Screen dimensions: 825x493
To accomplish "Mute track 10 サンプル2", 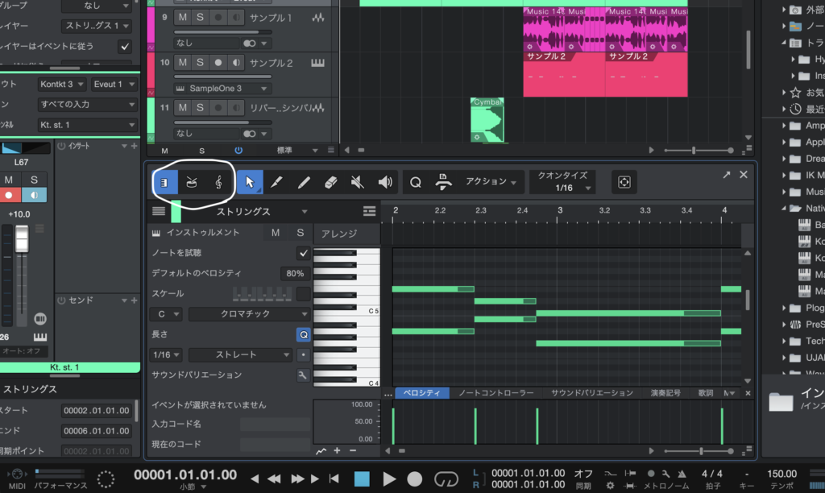I will [x=183, y=62].
